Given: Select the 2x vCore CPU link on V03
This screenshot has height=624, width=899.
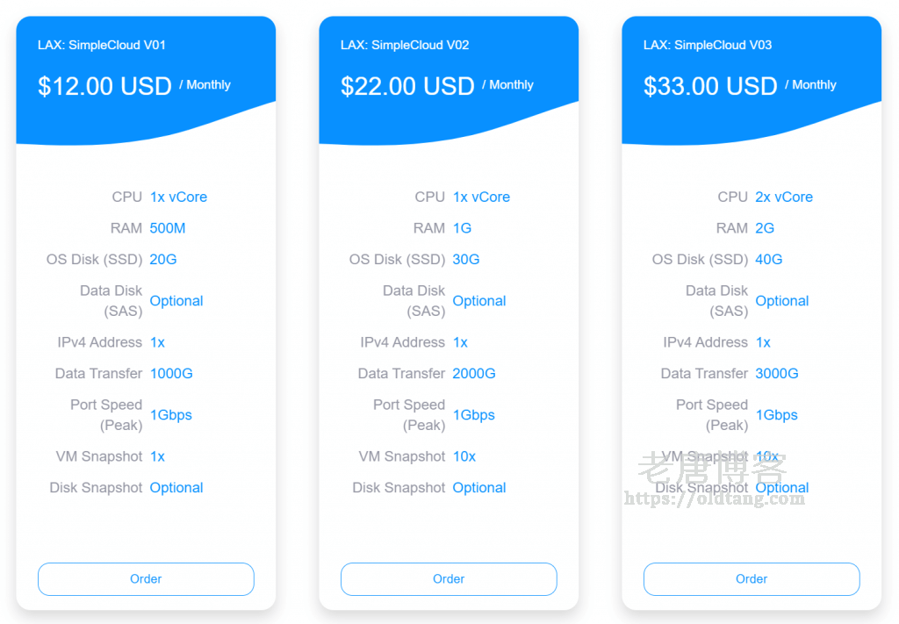Looking at the screenshot, I should point(783,197).
